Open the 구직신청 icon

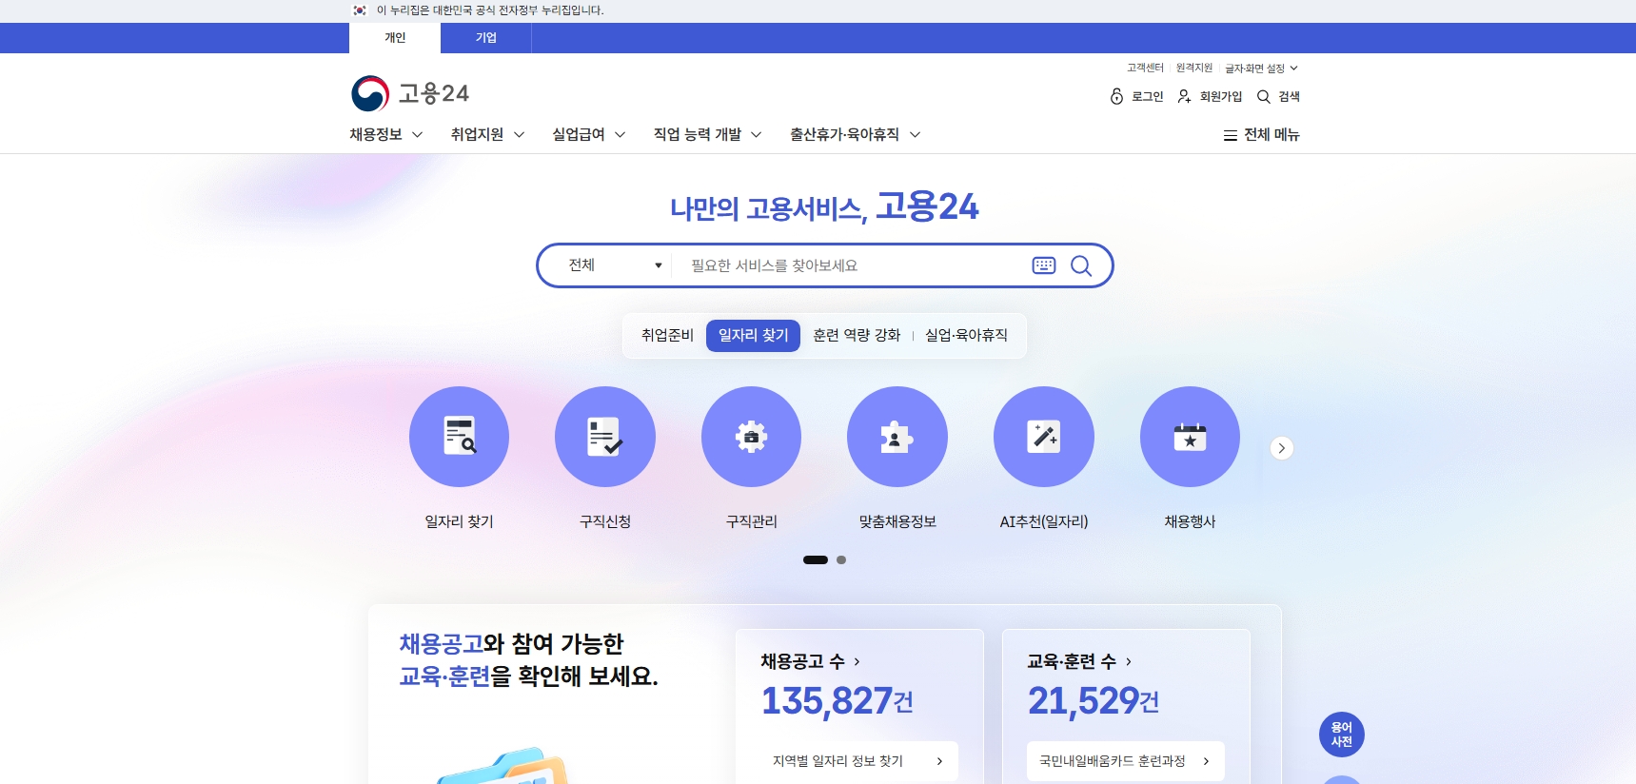point(605,437)
